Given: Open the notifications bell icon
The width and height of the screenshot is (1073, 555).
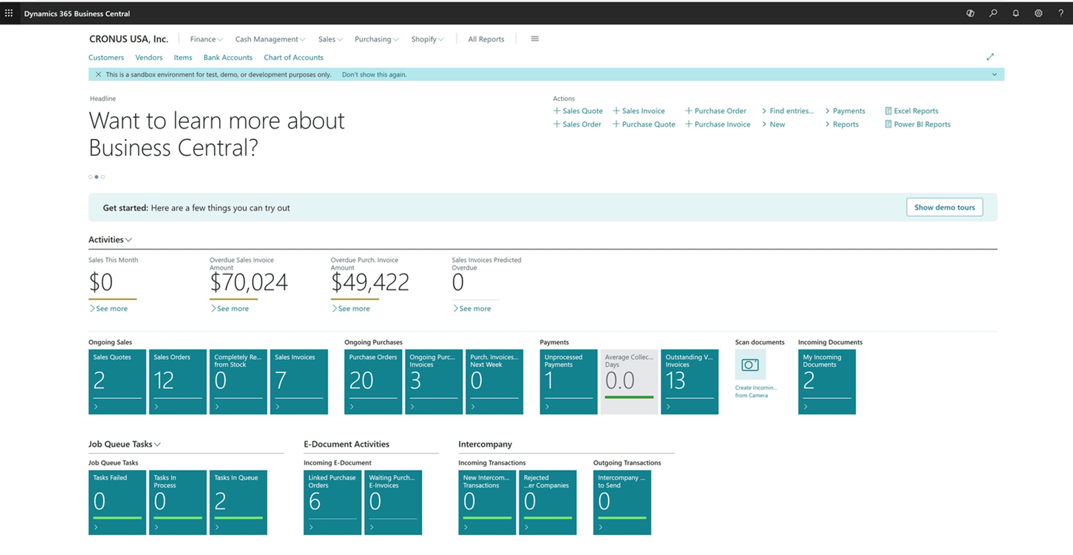Looking at the screenshot, I should (1015, 13).
